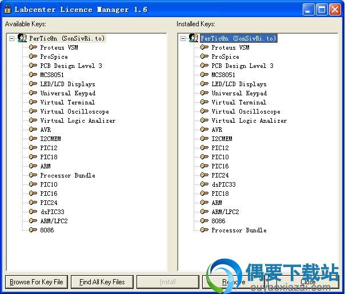This screenshot has width=345, height=294.
Task: Close window with the red X button
Action: 335,10
